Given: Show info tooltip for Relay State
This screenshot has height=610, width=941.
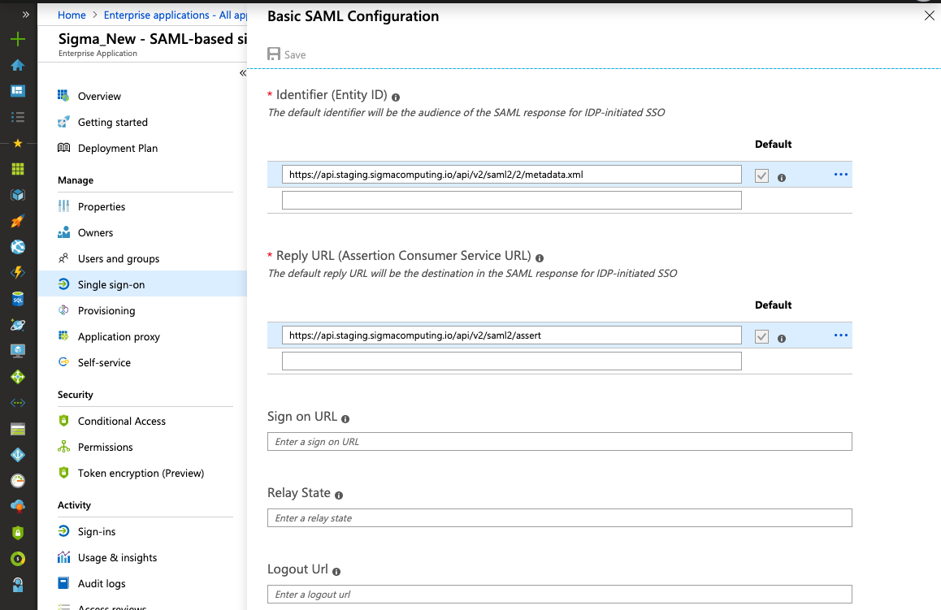Looking at the screenshot, I should pyautogui.click(x=339, y=495).
